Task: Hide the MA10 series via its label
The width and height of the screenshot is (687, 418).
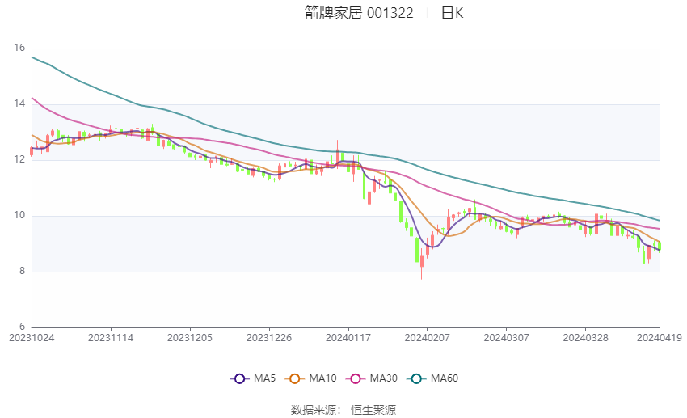Action: click(x=323, y=378)
